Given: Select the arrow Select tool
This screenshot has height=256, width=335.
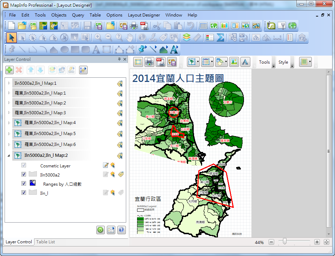Looking at the screenshot, I should 12,38.
